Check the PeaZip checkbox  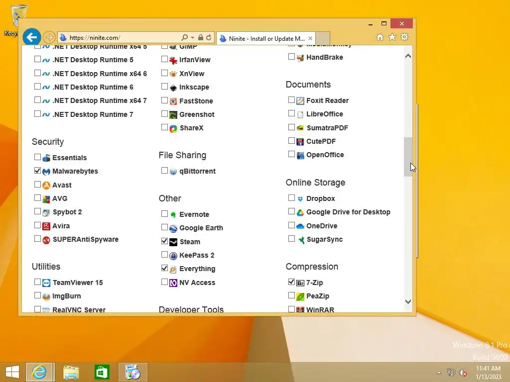[291, 295]
